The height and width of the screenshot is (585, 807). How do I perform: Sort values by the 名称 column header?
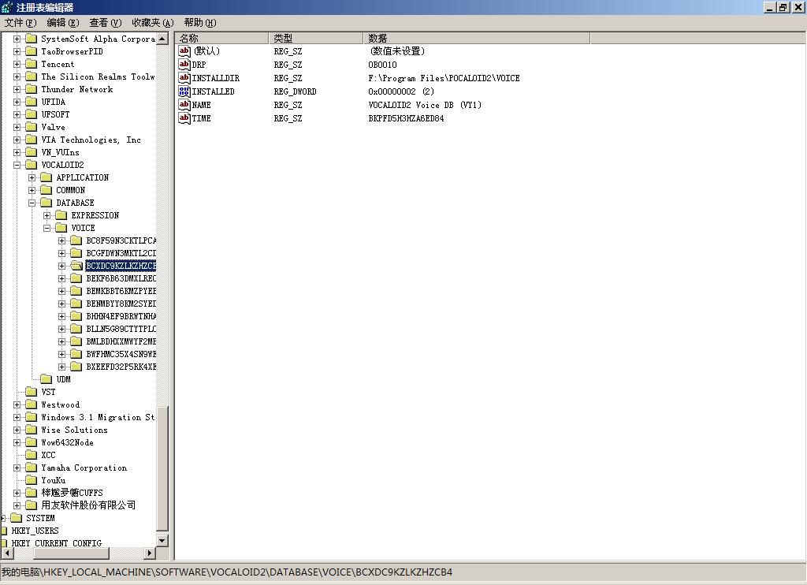(x=221, y=38)
